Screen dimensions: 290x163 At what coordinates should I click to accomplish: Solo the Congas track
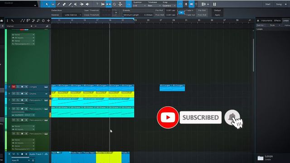click(x=18, y=86)
